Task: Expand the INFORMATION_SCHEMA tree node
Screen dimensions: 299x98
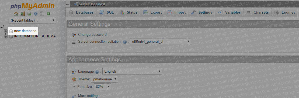Action: pos(6,36)
